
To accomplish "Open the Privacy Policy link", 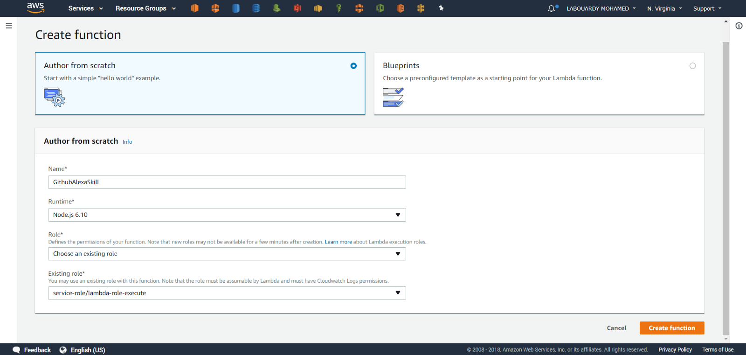I will (x=675, y=349).
